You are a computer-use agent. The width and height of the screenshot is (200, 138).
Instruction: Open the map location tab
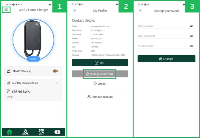point(25,132)
